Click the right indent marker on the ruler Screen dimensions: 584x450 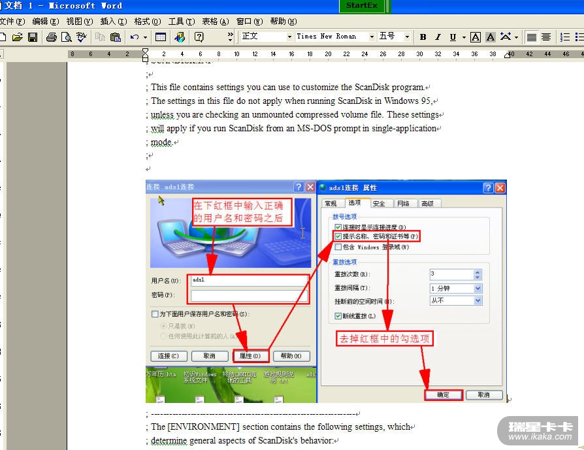508,55
